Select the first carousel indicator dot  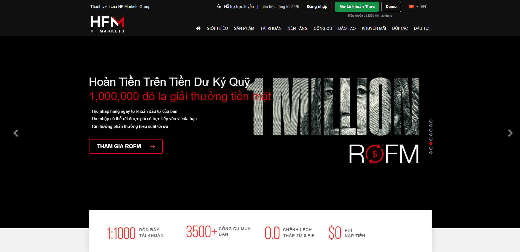tap(431, 121)
